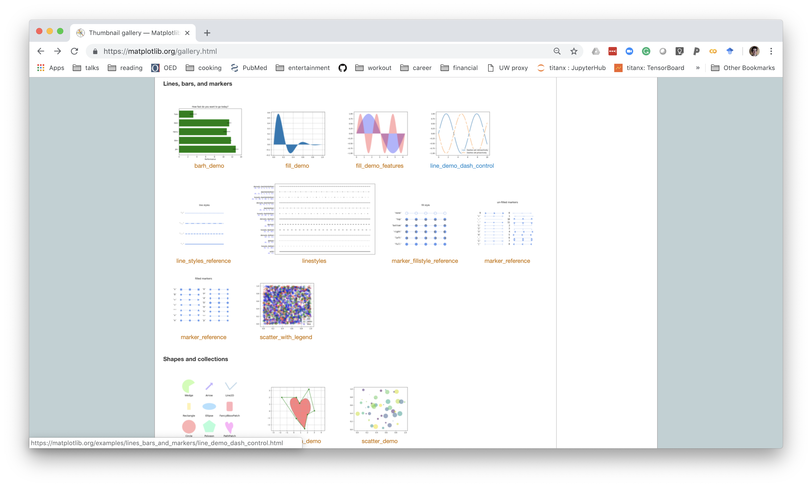Select the Thumbnail gallery browser tab
The width and height of the screenshot is (812, 487).
click(133, 33)
